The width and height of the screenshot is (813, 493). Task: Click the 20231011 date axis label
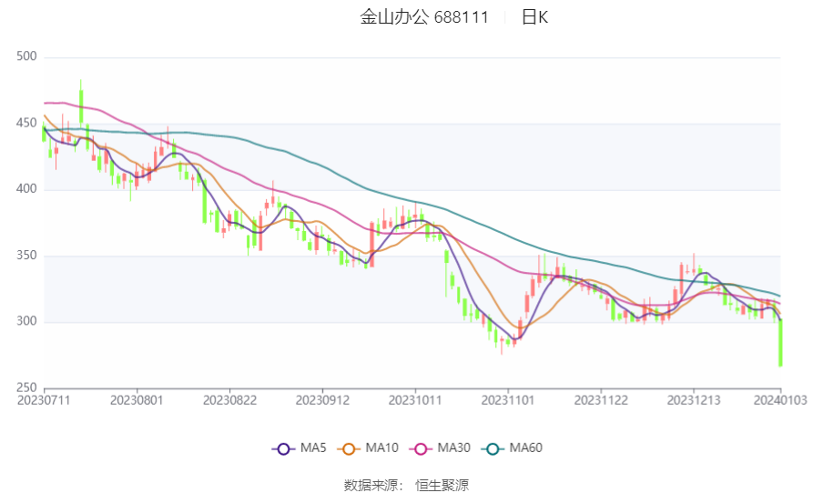click(415, 400)
